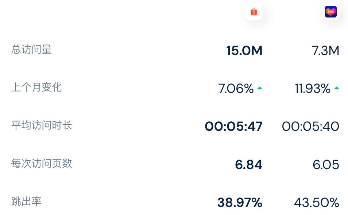Click bounce rate value 43.50%
This screenshot has width=348, height=215.
(317, 203)
